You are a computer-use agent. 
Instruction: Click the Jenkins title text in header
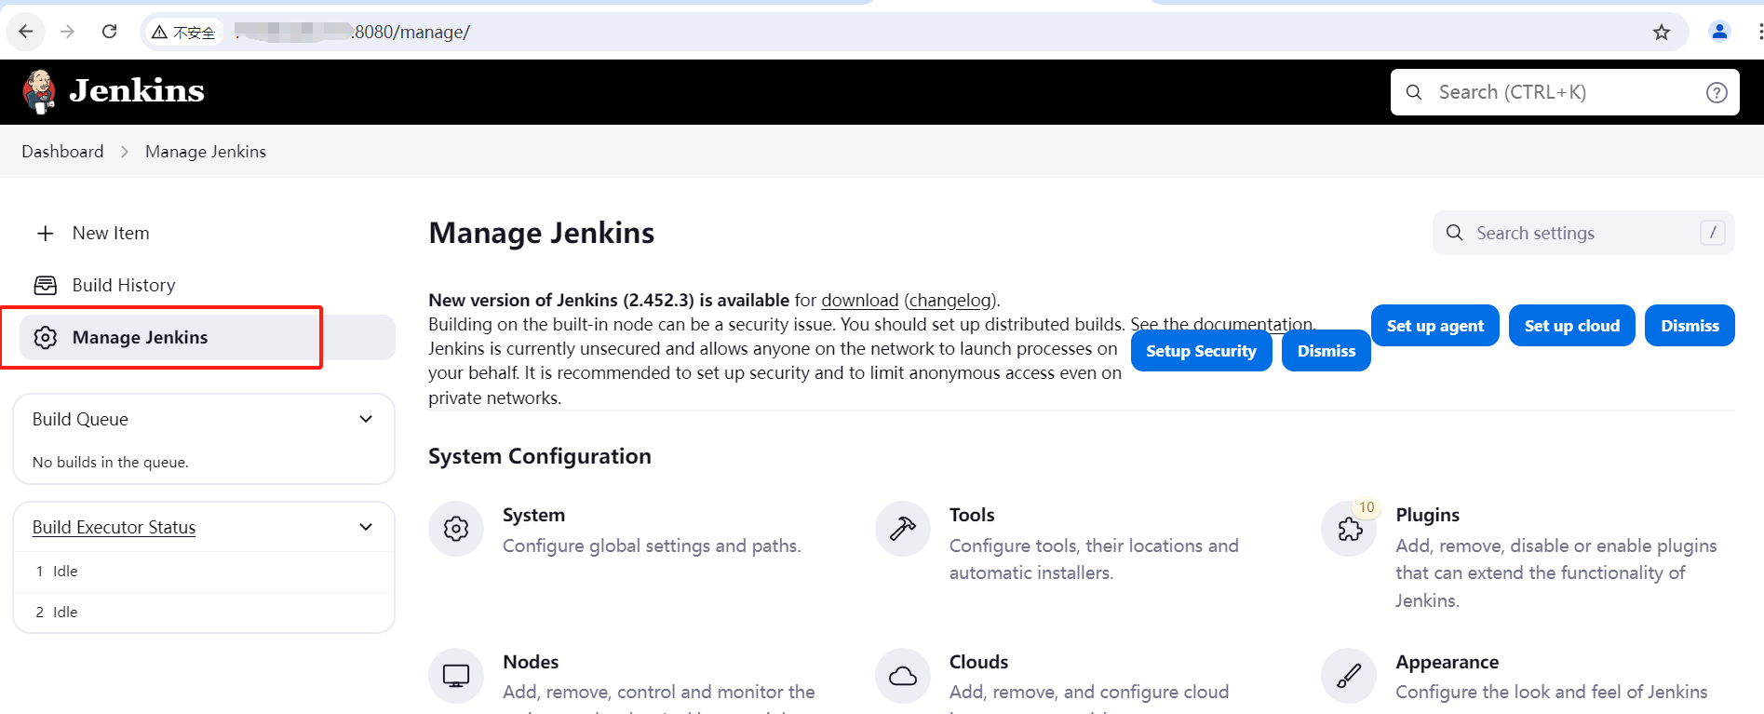tap(137, 91)
